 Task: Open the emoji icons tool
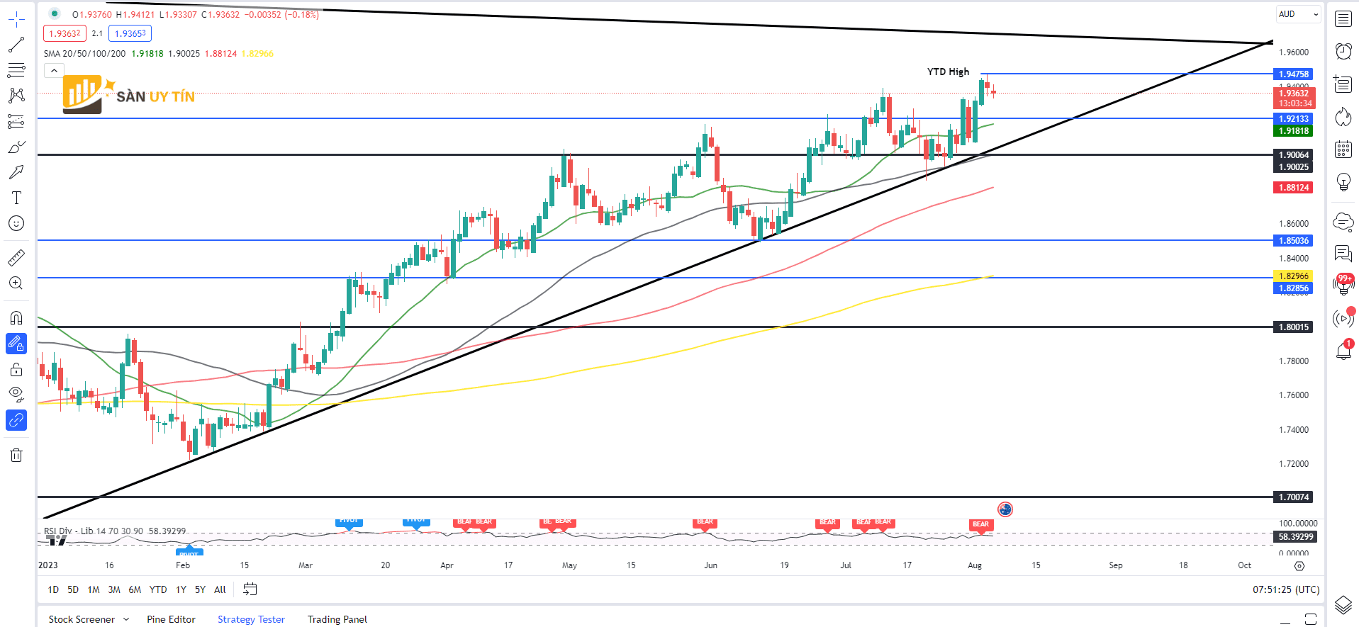(x=16, y=223)
